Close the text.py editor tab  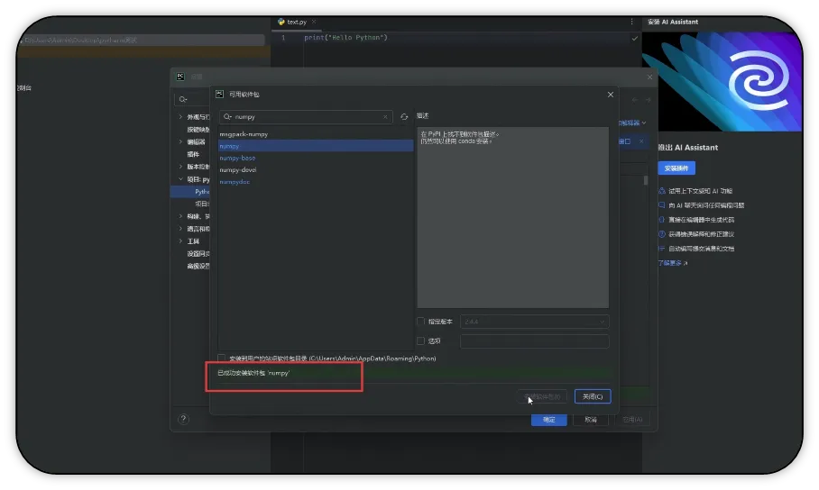point(314,22)
